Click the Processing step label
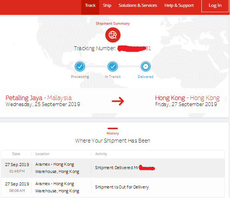Screen dimensions: 230x198 pyautogui.click(x=80, y=77)
